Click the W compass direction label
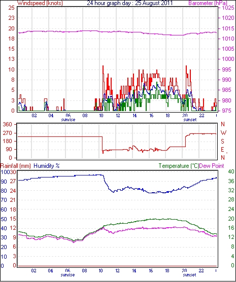This screenshot has height=282, width=236. [223, 133]
